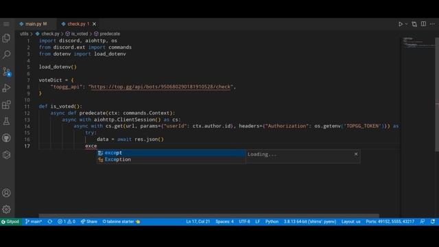Viewport: 439px width, 247px height.
Task: Open the run button dropdown arrow
Action: coord(406,24)
